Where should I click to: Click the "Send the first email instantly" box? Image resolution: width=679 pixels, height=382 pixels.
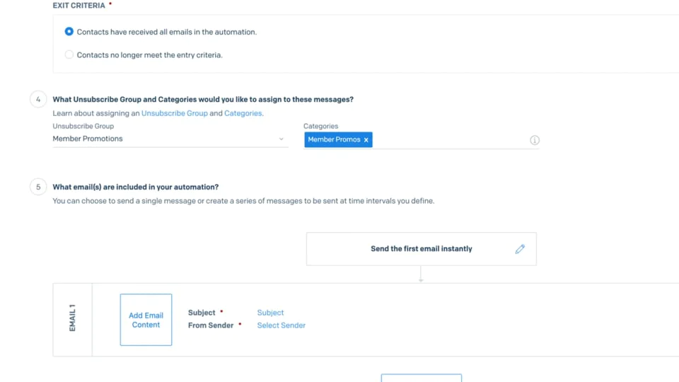click(421, 249)
